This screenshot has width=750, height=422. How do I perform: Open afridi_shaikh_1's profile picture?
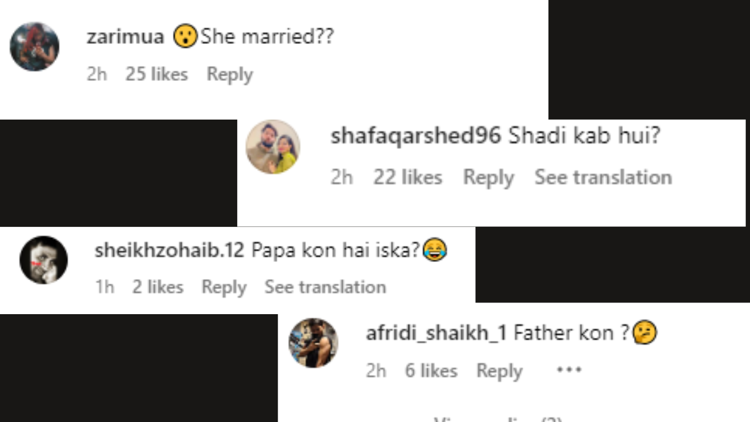coord(313,343)
